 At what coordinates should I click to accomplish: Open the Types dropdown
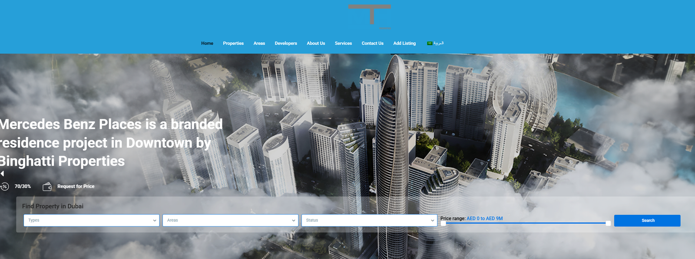point(92,220)
